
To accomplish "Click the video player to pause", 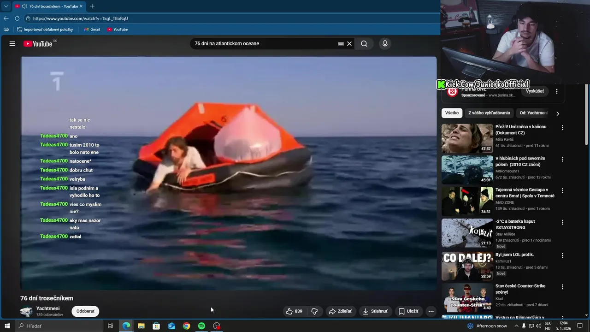I will pyautogui.click(x=229, y=173).
